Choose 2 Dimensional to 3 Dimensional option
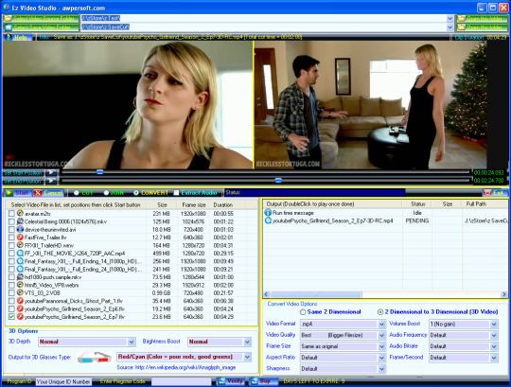The width and height of the screenshot is (511, 387). (380, 312)
